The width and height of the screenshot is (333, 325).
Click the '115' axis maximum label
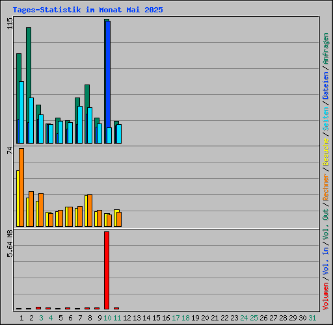pyautogui.click(x=10, y=23)
